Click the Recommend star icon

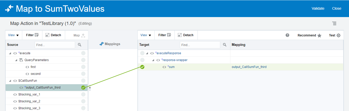coord(319,35)
